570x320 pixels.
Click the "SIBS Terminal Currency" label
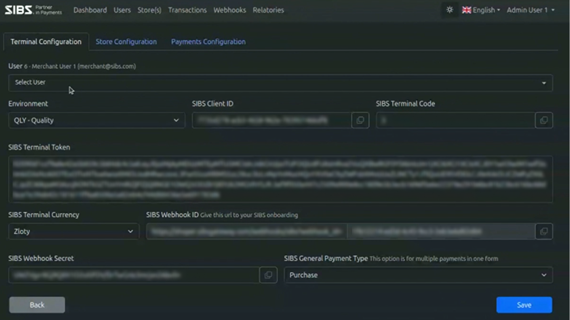[x=44, y=215]
